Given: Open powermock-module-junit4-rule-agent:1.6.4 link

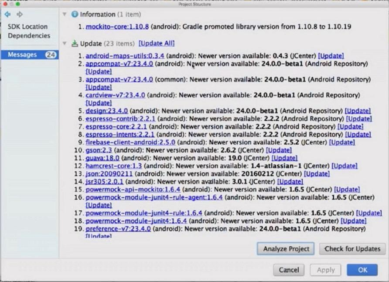Looking at the screenshot, I should click(154, 197).
